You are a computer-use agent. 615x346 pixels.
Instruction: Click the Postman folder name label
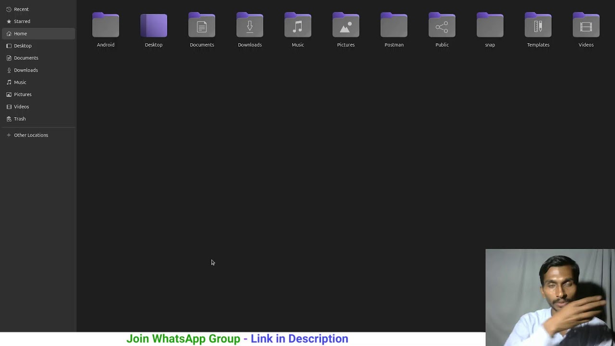394,45
